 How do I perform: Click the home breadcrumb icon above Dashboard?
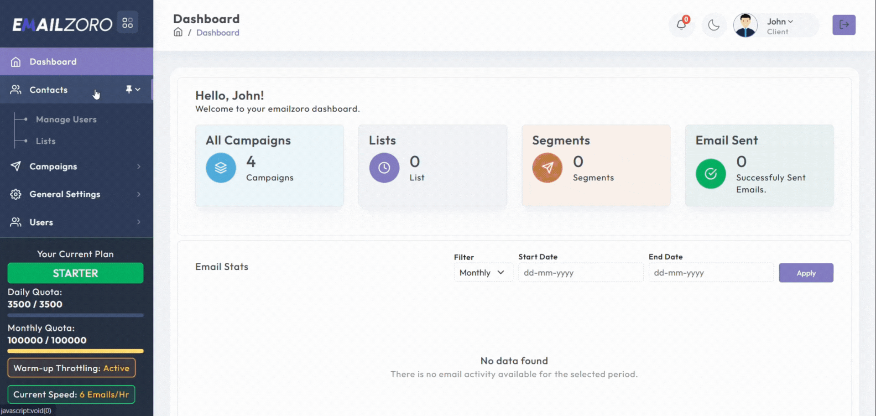click(178, 32)
